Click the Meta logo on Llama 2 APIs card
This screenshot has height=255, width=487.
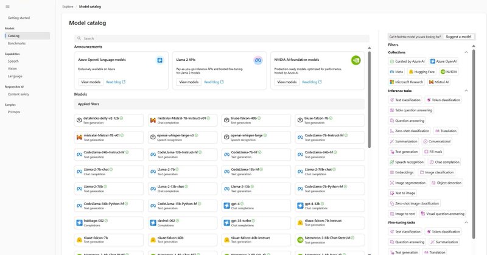click(x=258, y=60)
